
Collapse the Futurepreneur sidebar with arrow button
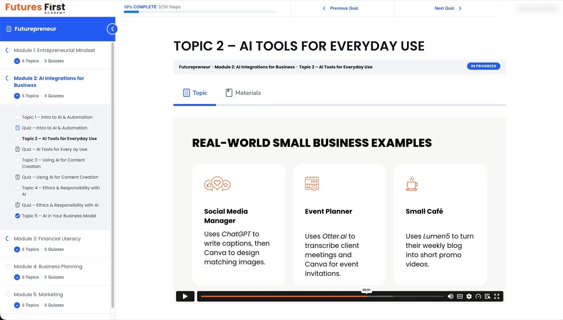point(112,29)
